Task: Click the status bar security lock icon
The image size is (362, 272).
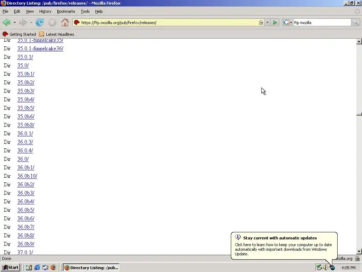Action: tap(357, 259)
